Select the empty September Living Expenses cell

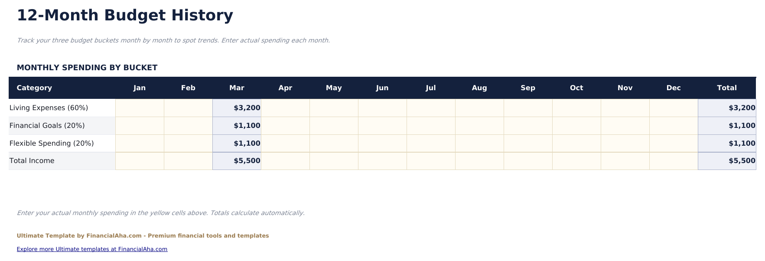pyautogui.click(x=528, y=108)
